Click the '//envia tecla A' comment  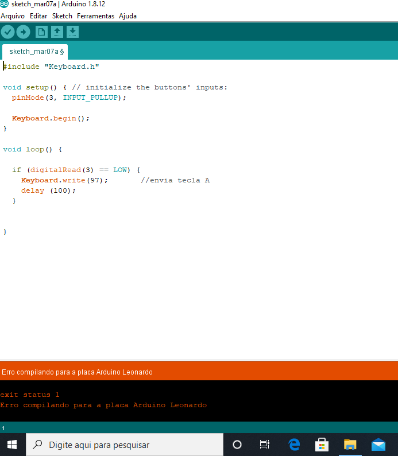175,180
